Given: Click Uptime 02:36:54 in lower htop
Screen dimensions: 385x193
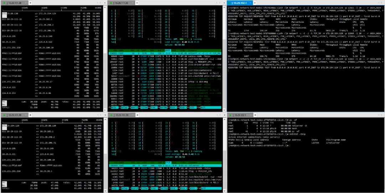Looking at the screenshot, I should 176,157.
